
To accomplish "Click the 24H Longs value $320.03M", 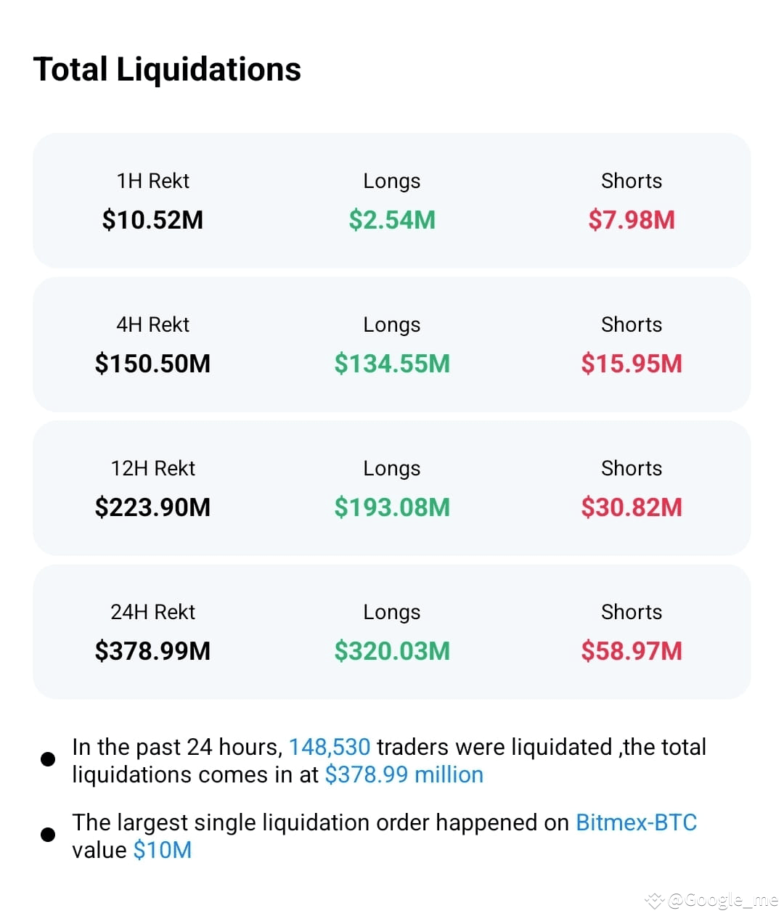I will coord(392,651).
